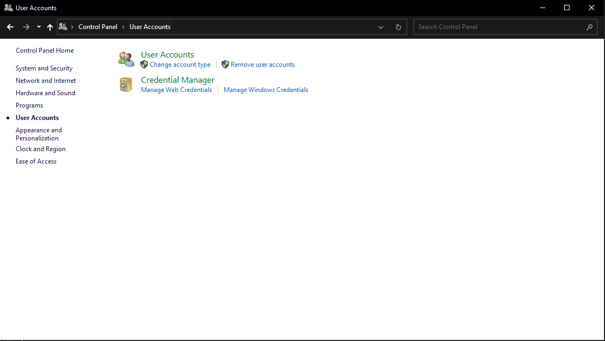Expand the address bar history dropdown
This screenshot has height=341, width=605.
(380, 27)
